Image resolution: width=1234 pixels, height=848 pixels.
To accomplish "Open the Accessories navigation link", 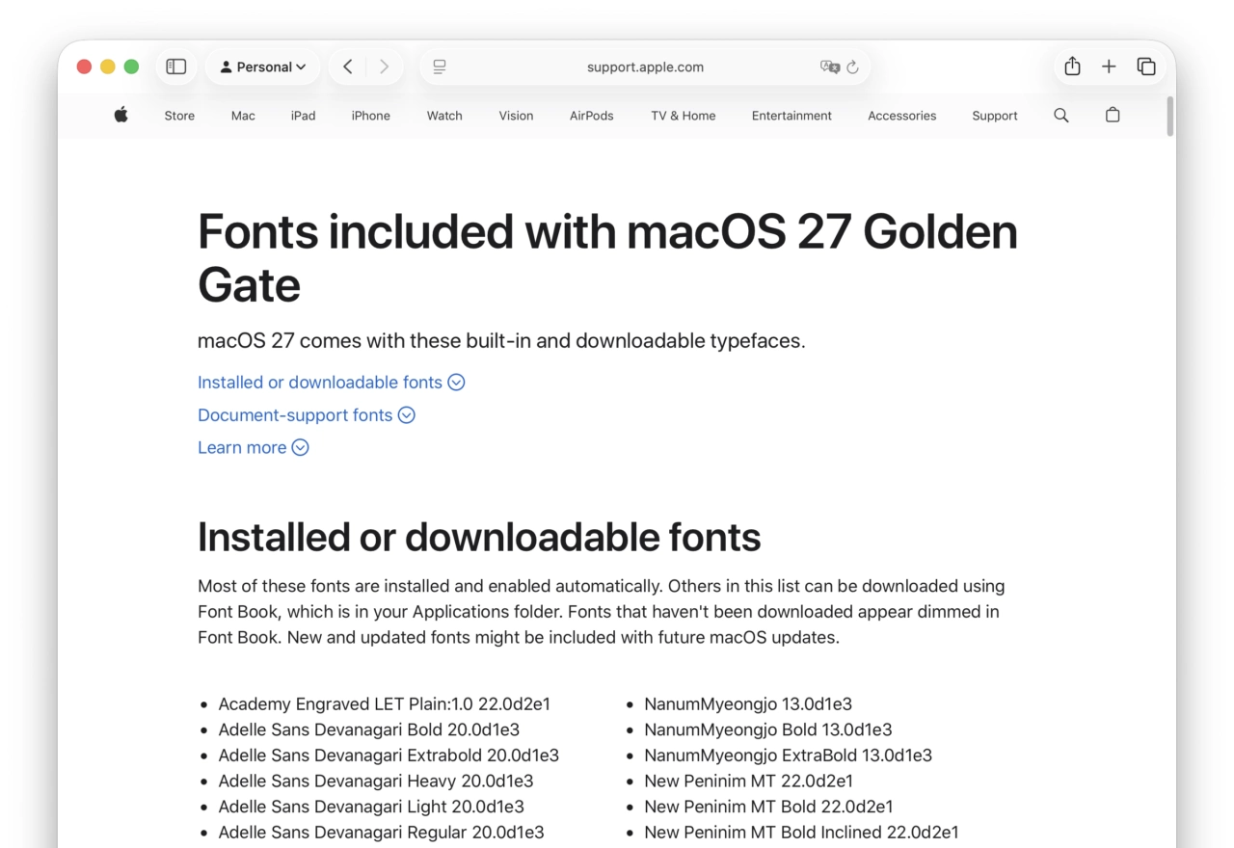I will (x=902, y=116).
